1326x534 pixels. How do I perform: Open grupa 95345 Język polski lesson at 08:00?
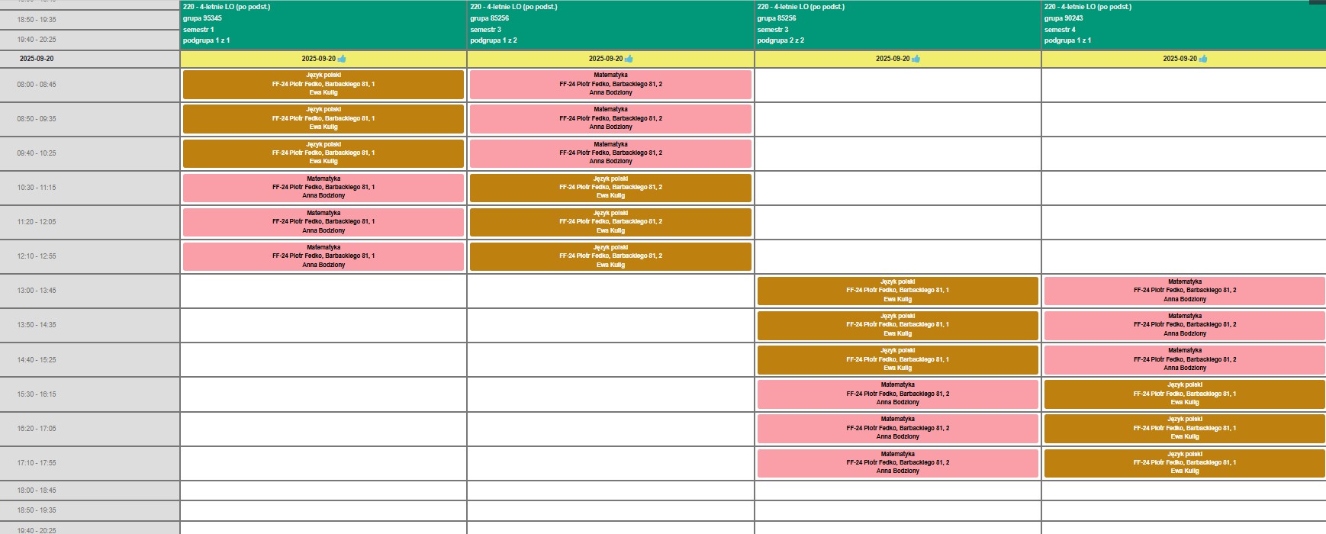point(323,85)
